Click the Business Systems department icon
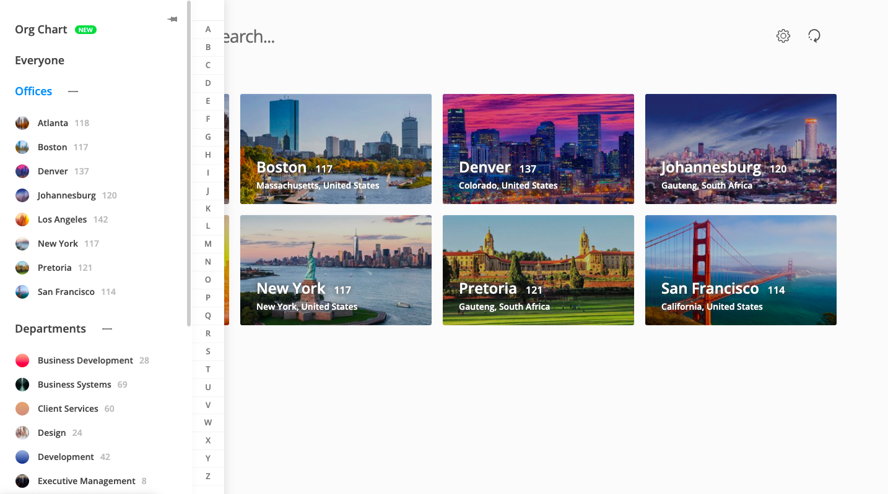 click(22, 385)
